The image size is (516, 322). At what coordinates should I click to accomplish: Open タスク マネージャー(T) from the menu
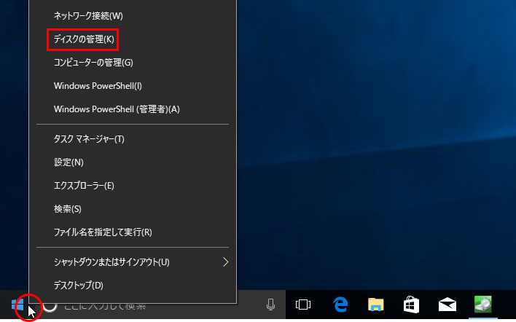(x=89, y=138)
